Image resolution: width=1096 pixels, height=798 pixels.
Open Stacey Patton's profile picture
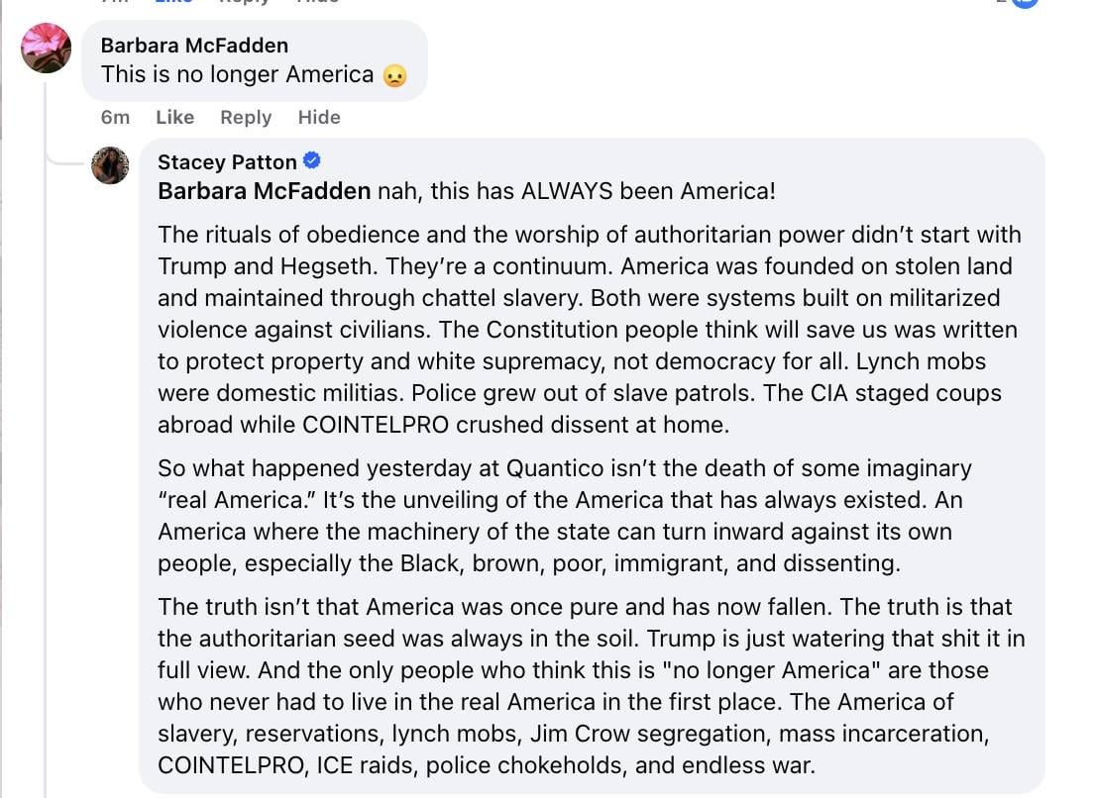(x=110, y=165)
